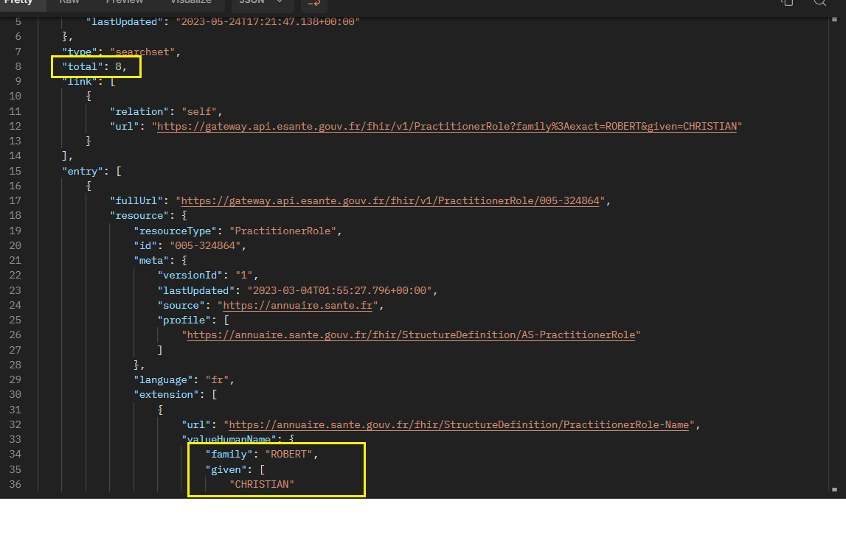Click the "ROBERT" family name value
This screenshot has height=557, width=846.
tap(290, 455)
